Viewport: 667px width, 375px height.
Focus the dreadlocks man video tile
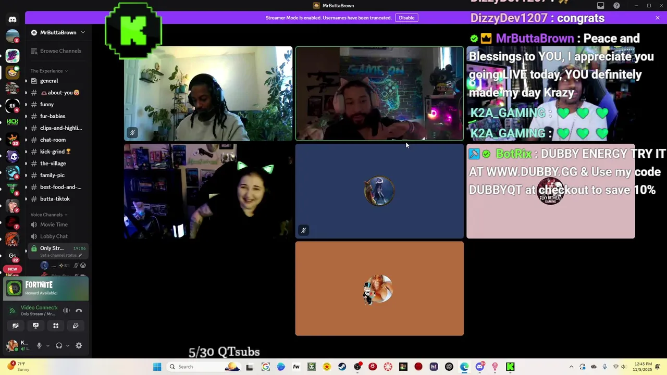[208, 94]
